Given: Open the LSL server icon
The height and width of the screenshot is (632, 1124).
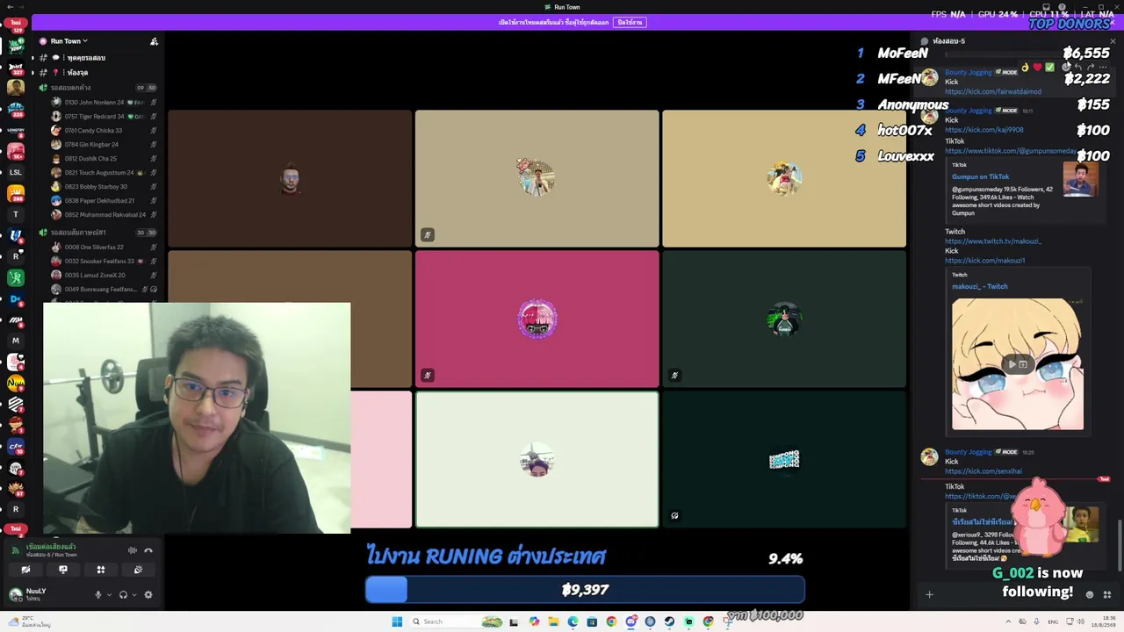Looking at the screenshot, I should coord(15,172).
